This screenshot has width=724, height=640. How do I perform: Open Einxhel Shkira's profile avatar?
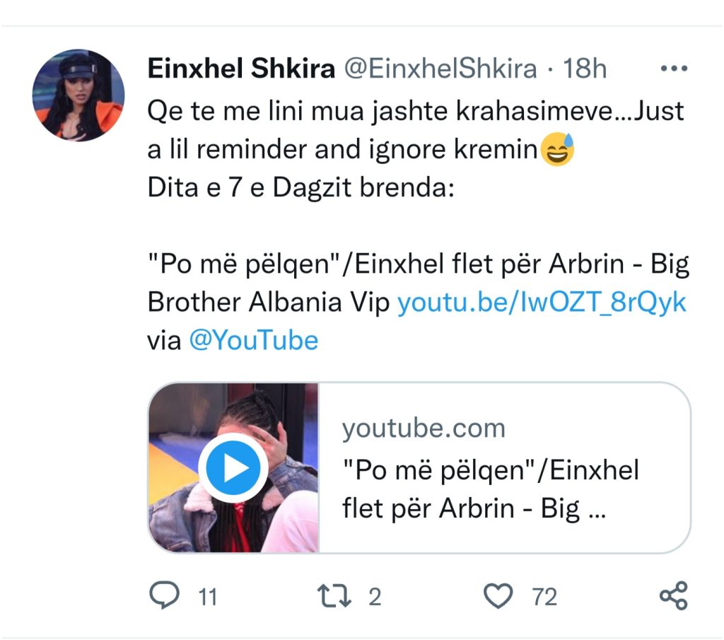coord(78,95)
